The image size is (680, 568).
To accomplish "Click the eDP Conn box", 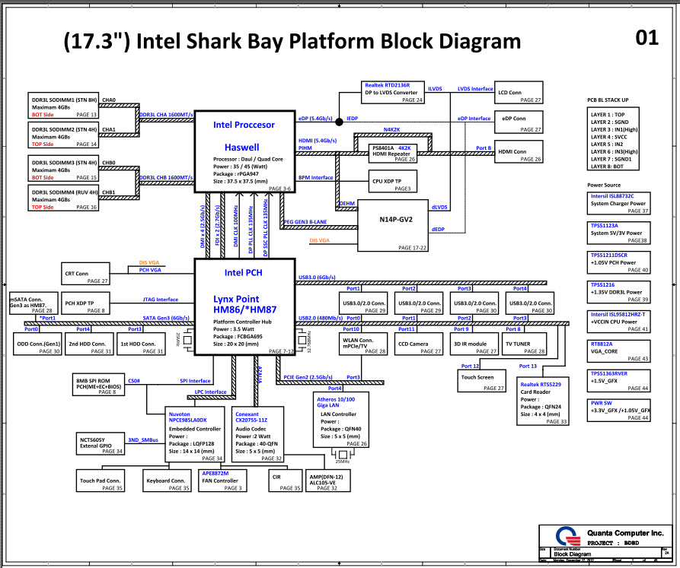I will tap(519, 122).
